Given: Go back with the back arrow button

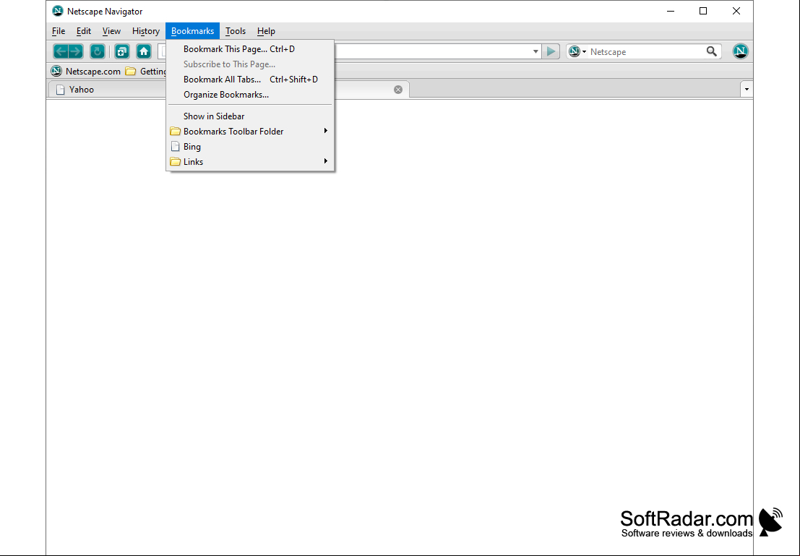Looking at the screenshot, I should coord(61,51).
